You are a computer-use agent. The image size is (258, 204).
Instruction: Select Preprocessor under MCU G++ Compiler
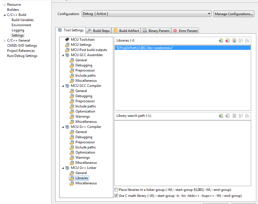(85, 142)
